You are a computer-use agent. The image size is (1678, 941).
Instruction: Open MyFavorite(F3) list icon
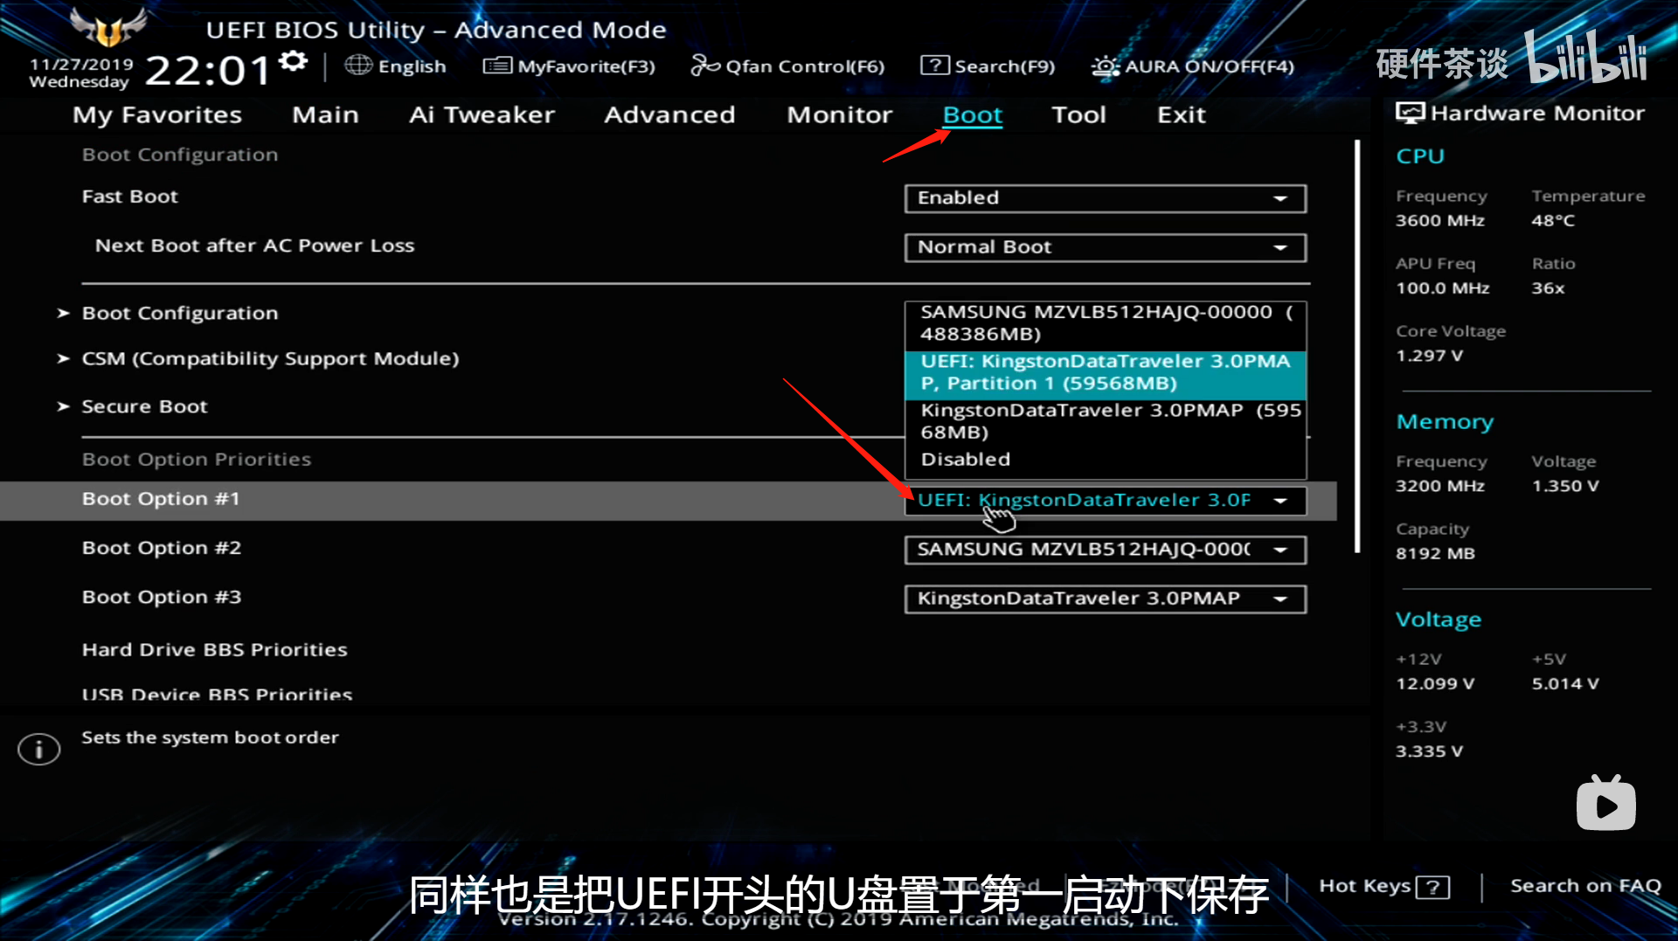pyautogui.click(x=497, y=66)
